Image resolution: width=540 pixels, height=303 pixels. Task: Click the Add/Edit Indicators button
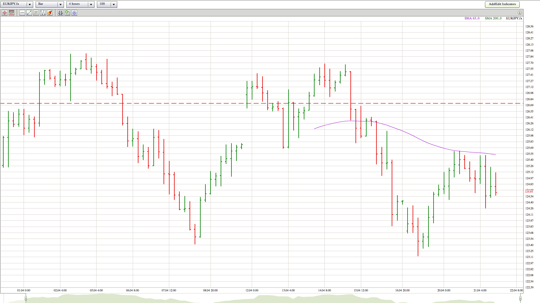coord(502,4)
